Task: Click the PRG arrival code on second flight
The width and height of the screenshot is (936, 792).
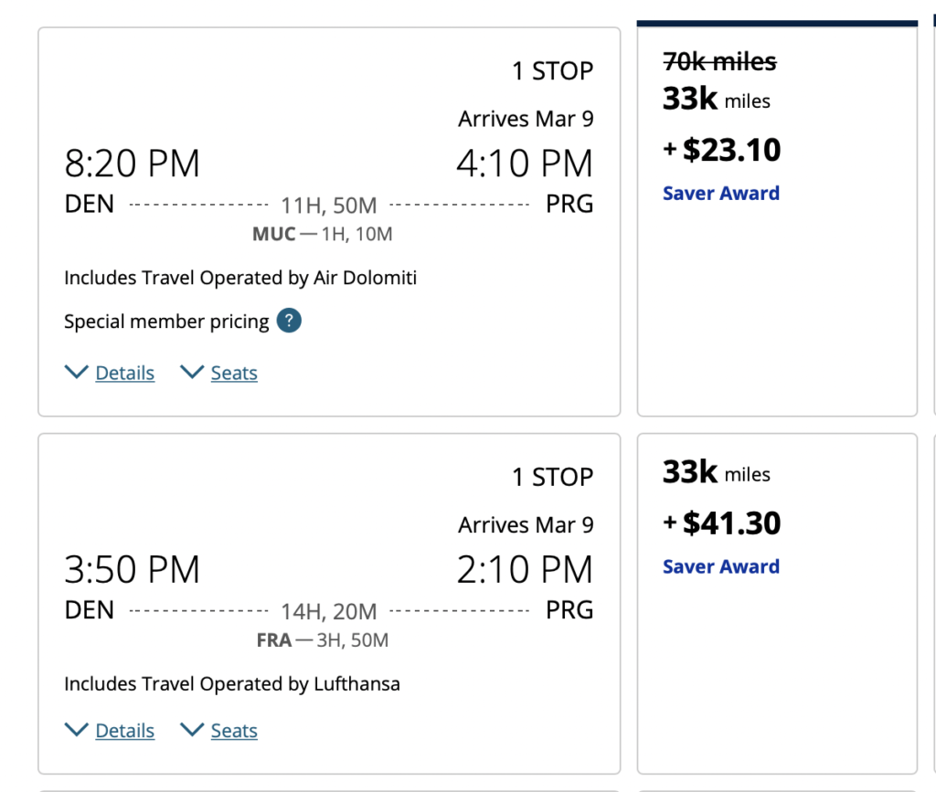Action: pos(569,610)
